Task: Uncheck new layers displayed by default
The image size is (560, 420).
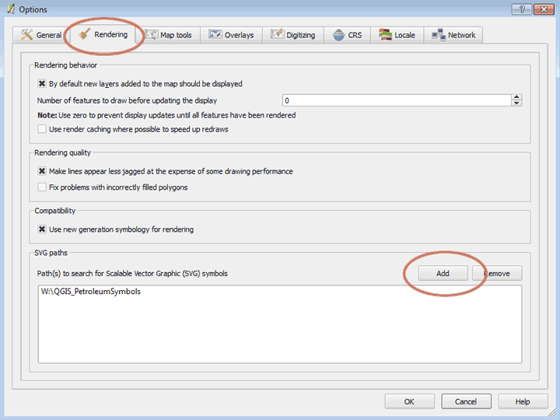Action: [42, 84]
